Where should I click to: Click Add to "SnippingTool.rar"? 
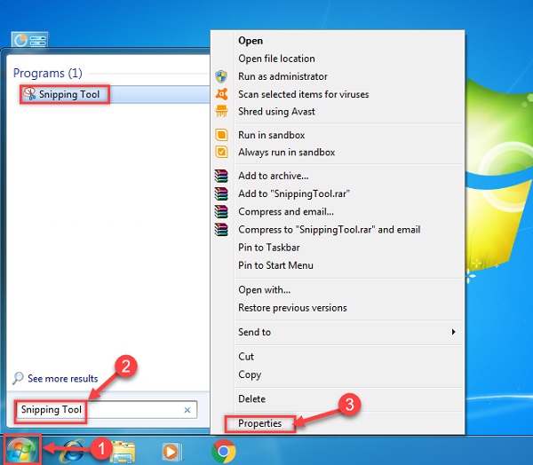(x=300, y=194)
